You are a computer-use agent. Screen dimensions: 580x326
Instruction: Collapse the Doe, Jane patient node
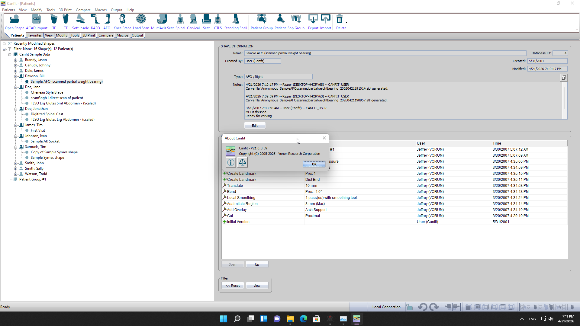pos(16,87)
